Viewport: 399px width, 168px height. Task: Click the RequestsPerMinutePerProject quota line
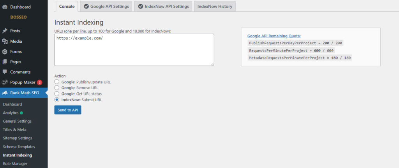291,50
